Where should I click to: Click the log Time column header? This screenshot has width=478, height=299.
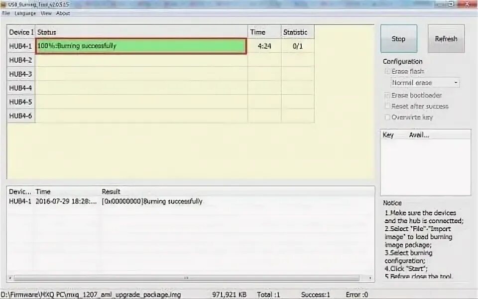43,191
